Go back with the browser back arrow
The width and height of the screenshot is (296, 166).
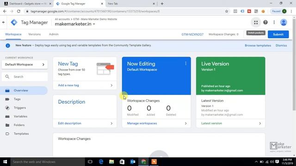[5, 11]
